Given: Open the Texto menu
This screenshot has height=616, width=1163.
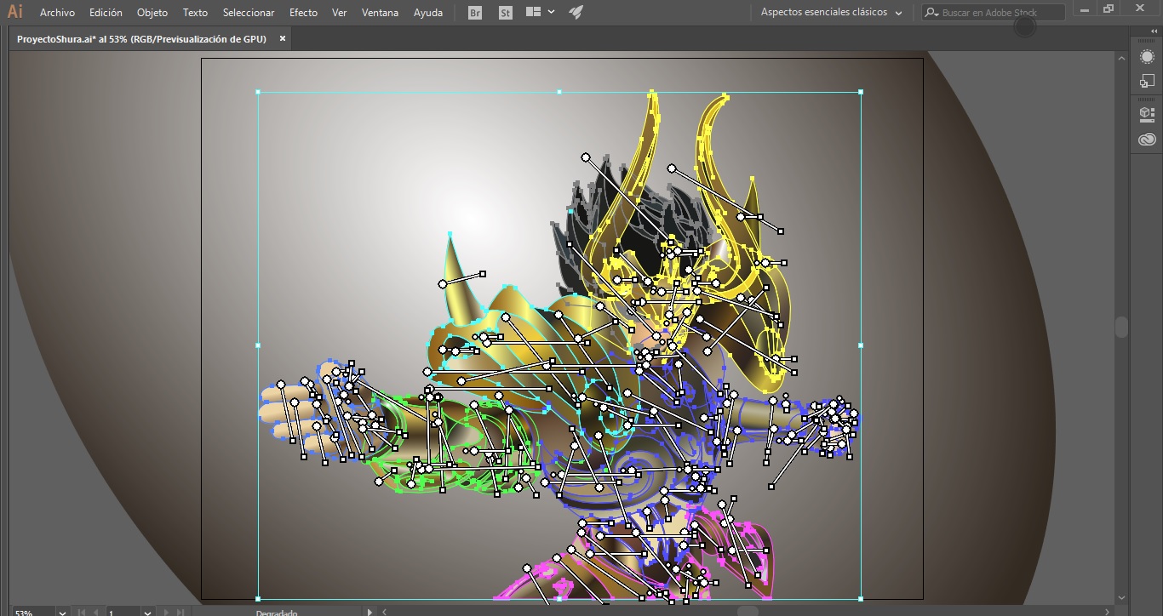Looking at the screenshot, I should coord(195,13).
